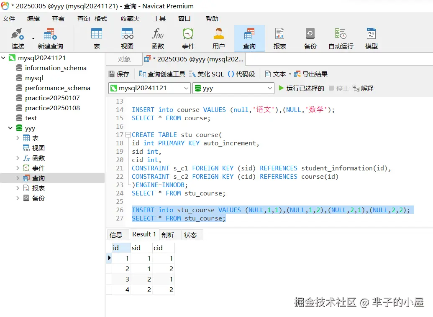Open the dropdown arrow next to 连接
433x317 pixels.
tap(33, 38)
